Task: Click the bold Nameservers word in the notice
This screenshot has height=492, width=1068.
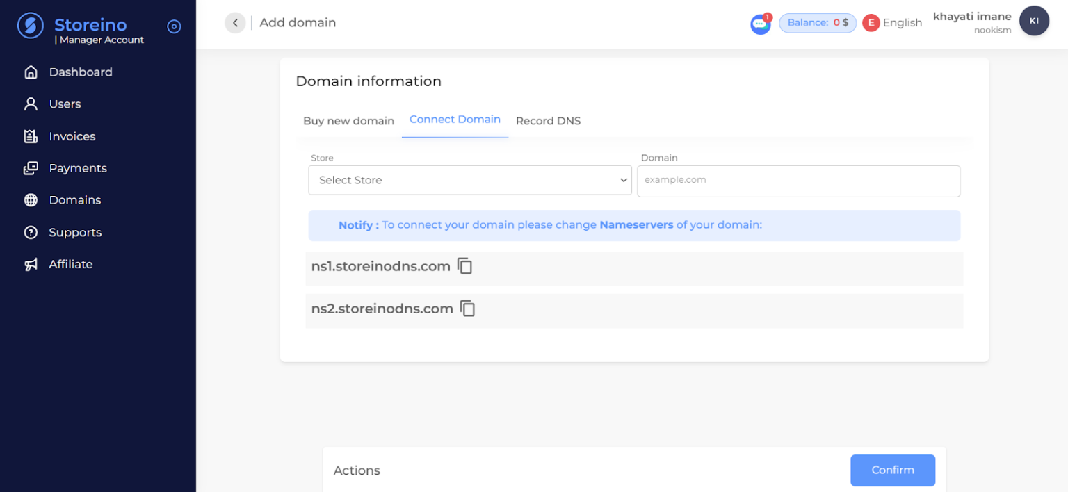Action: click(636, 225)
